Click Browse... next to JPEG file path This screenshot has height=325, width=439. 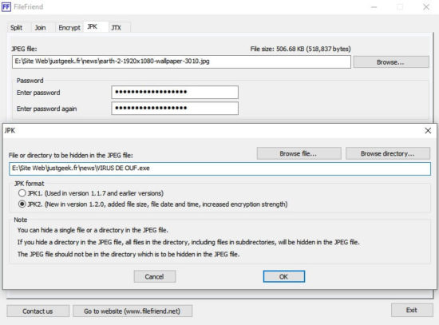pos(391,62)
